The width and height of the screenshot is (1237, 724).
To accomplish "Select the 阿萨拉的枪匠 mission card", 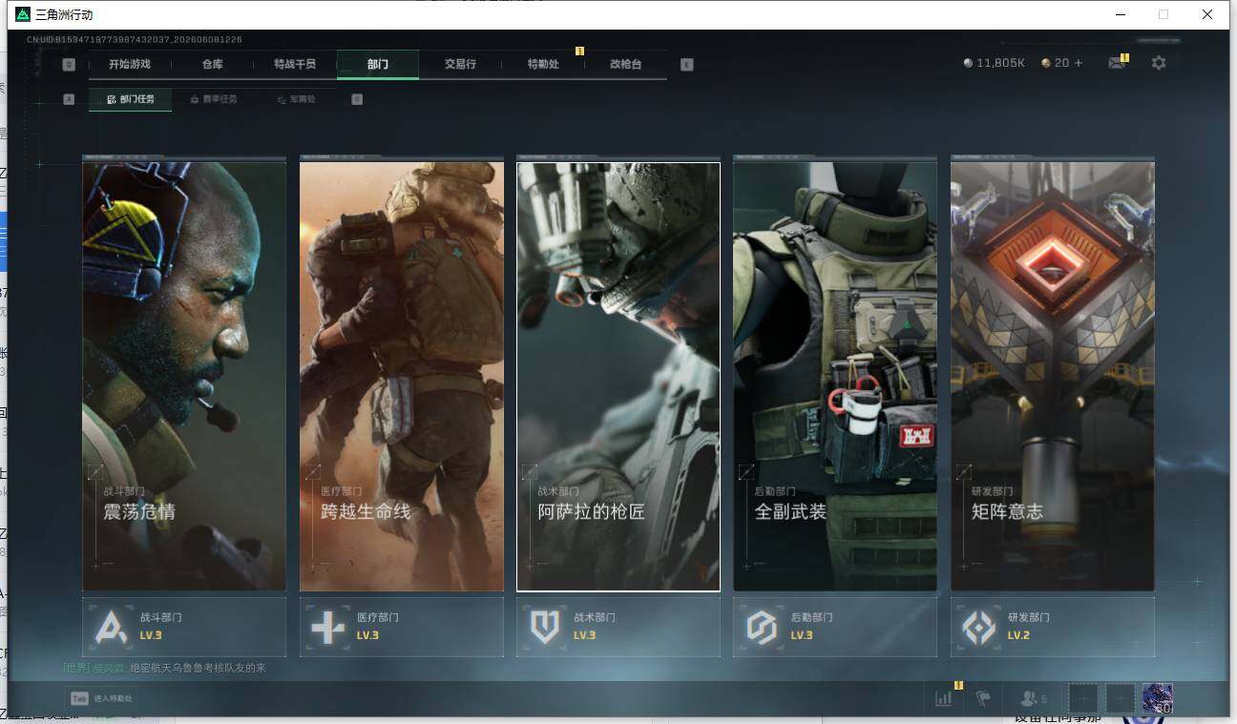I will [x=618, y=376].
